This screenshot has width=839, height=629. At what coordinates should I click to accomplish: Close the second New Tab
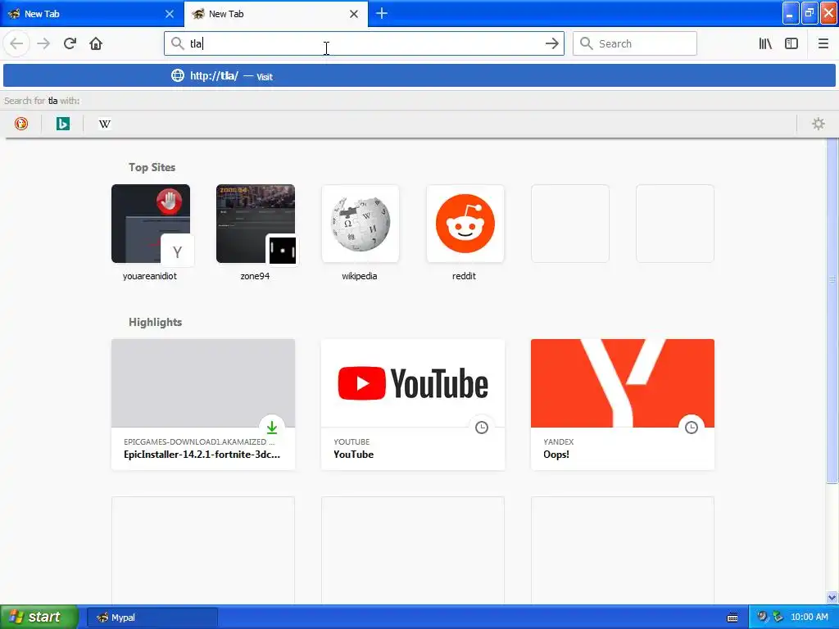point(354,14)
